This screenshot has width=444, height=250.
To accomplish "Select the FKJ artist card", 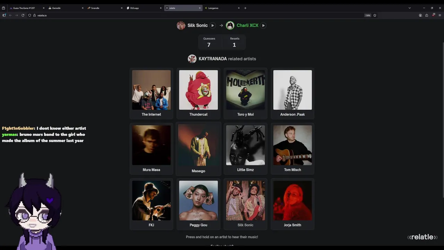I will coord(151,204).
